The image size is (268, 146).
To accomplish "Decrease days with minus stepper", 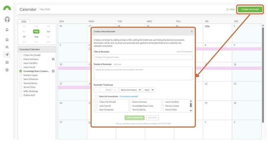I will coord(97,90).
